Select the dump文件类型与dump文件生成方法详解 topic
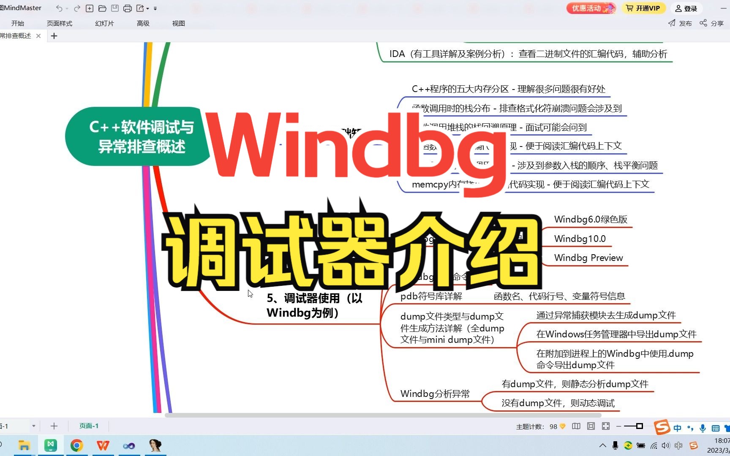 (x=452, y=328)
